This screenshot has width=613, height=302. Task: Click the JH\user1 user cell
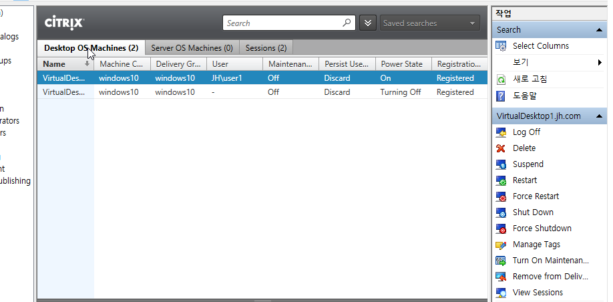point(227,78)
